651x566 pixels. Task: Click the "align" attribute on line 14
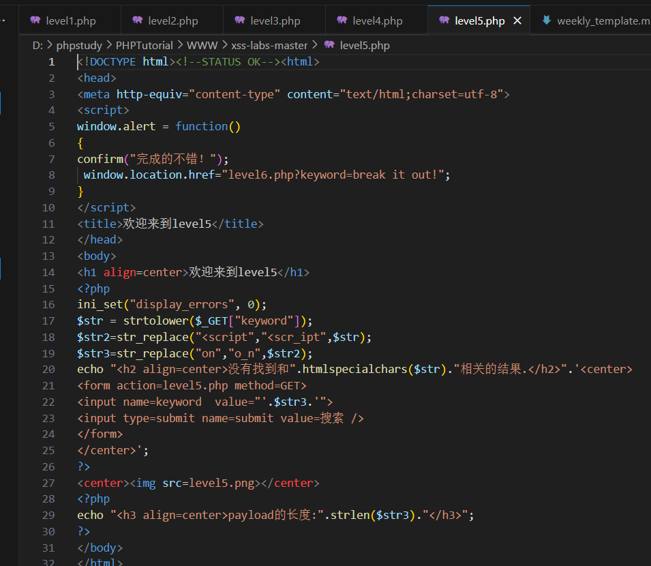pos(119,272)
